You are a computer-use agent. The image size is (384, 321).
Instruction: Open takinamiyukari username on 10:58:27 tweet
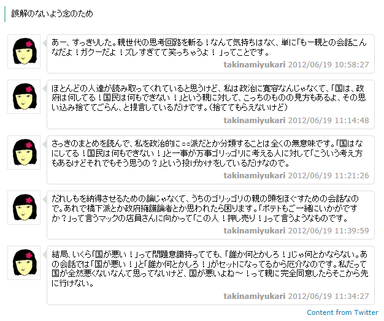point(254,65)
